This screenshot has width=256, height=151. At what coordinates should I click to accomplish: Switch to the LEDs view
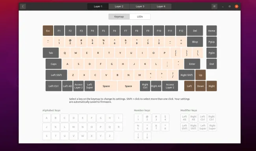[x=140, y=17]
